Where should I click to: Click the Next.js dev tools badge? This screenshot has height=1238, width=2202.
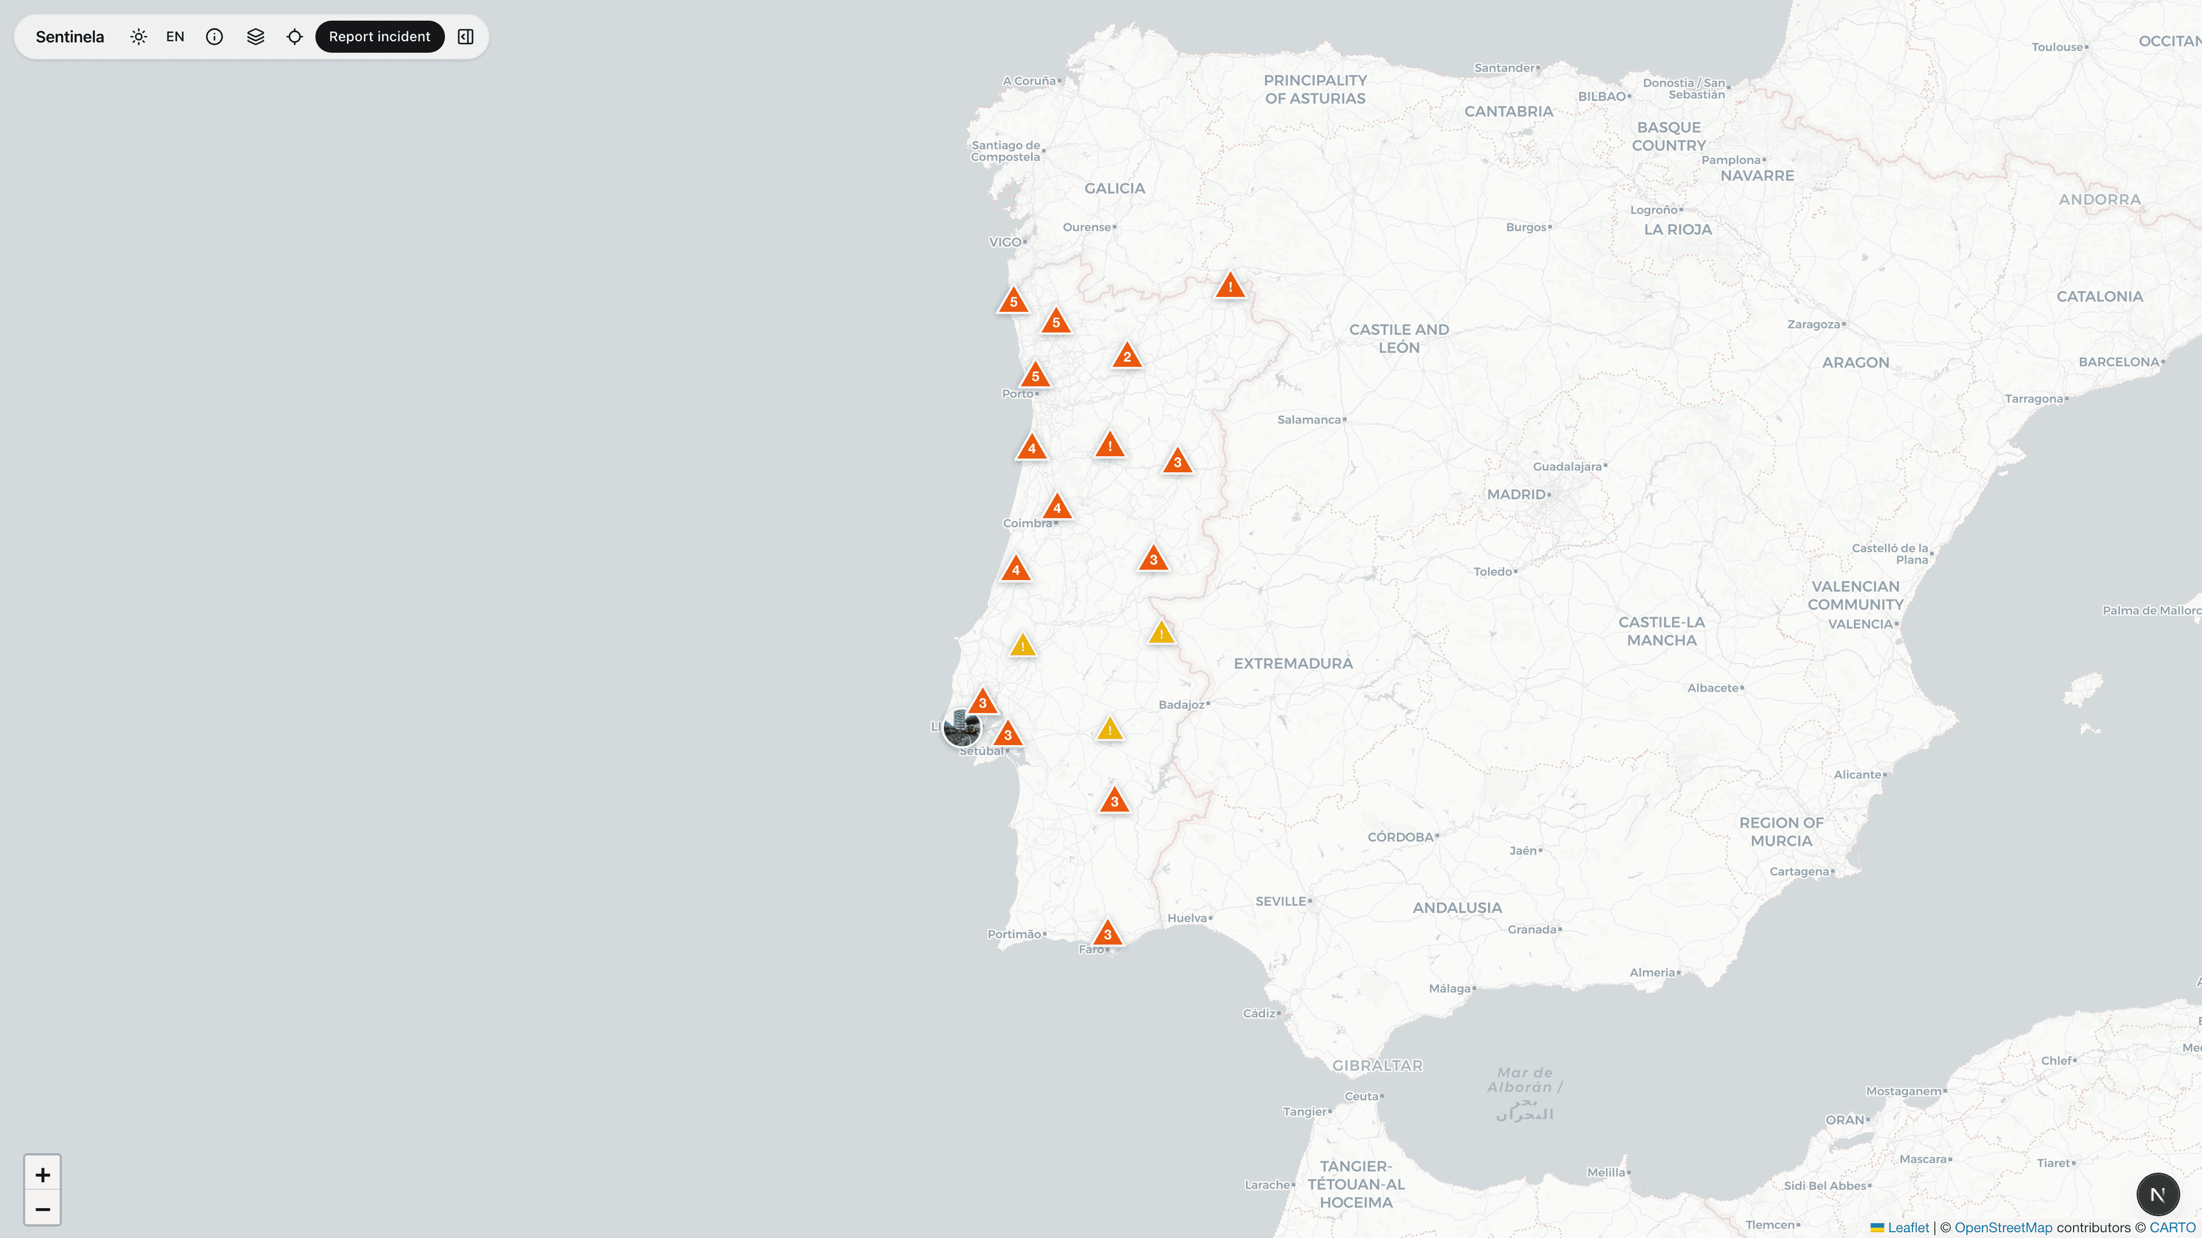(2157, 1194)
